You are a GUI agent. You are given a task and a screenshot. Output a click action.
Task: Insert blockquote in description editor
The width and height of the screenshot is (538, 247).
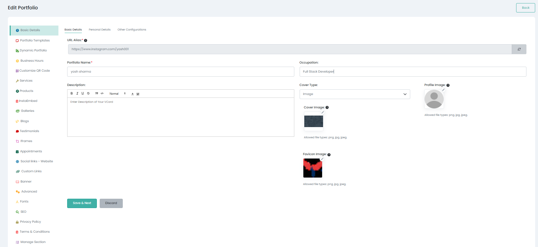(x=97, y=93)
